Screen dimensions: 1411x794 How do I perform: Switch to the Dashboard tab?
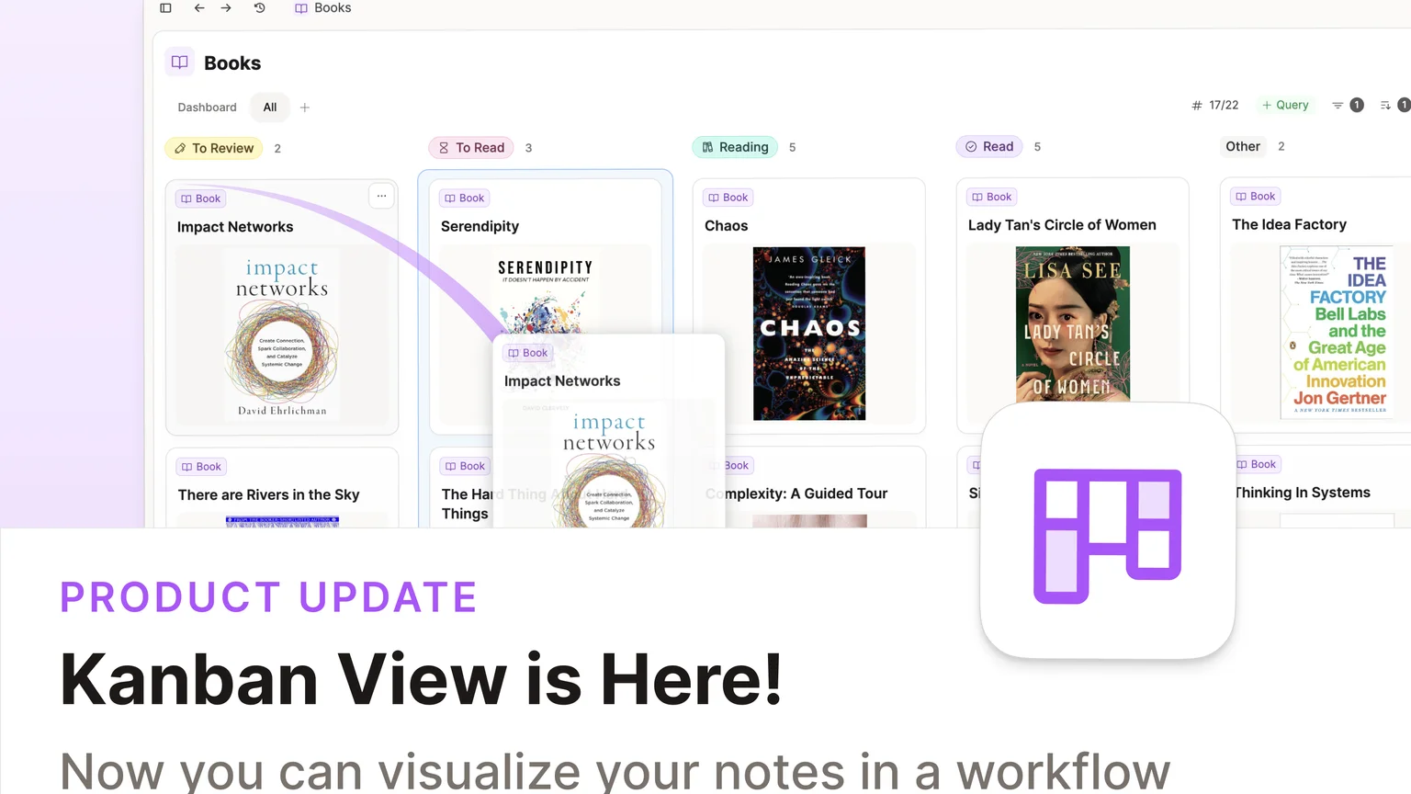(206, 108)
